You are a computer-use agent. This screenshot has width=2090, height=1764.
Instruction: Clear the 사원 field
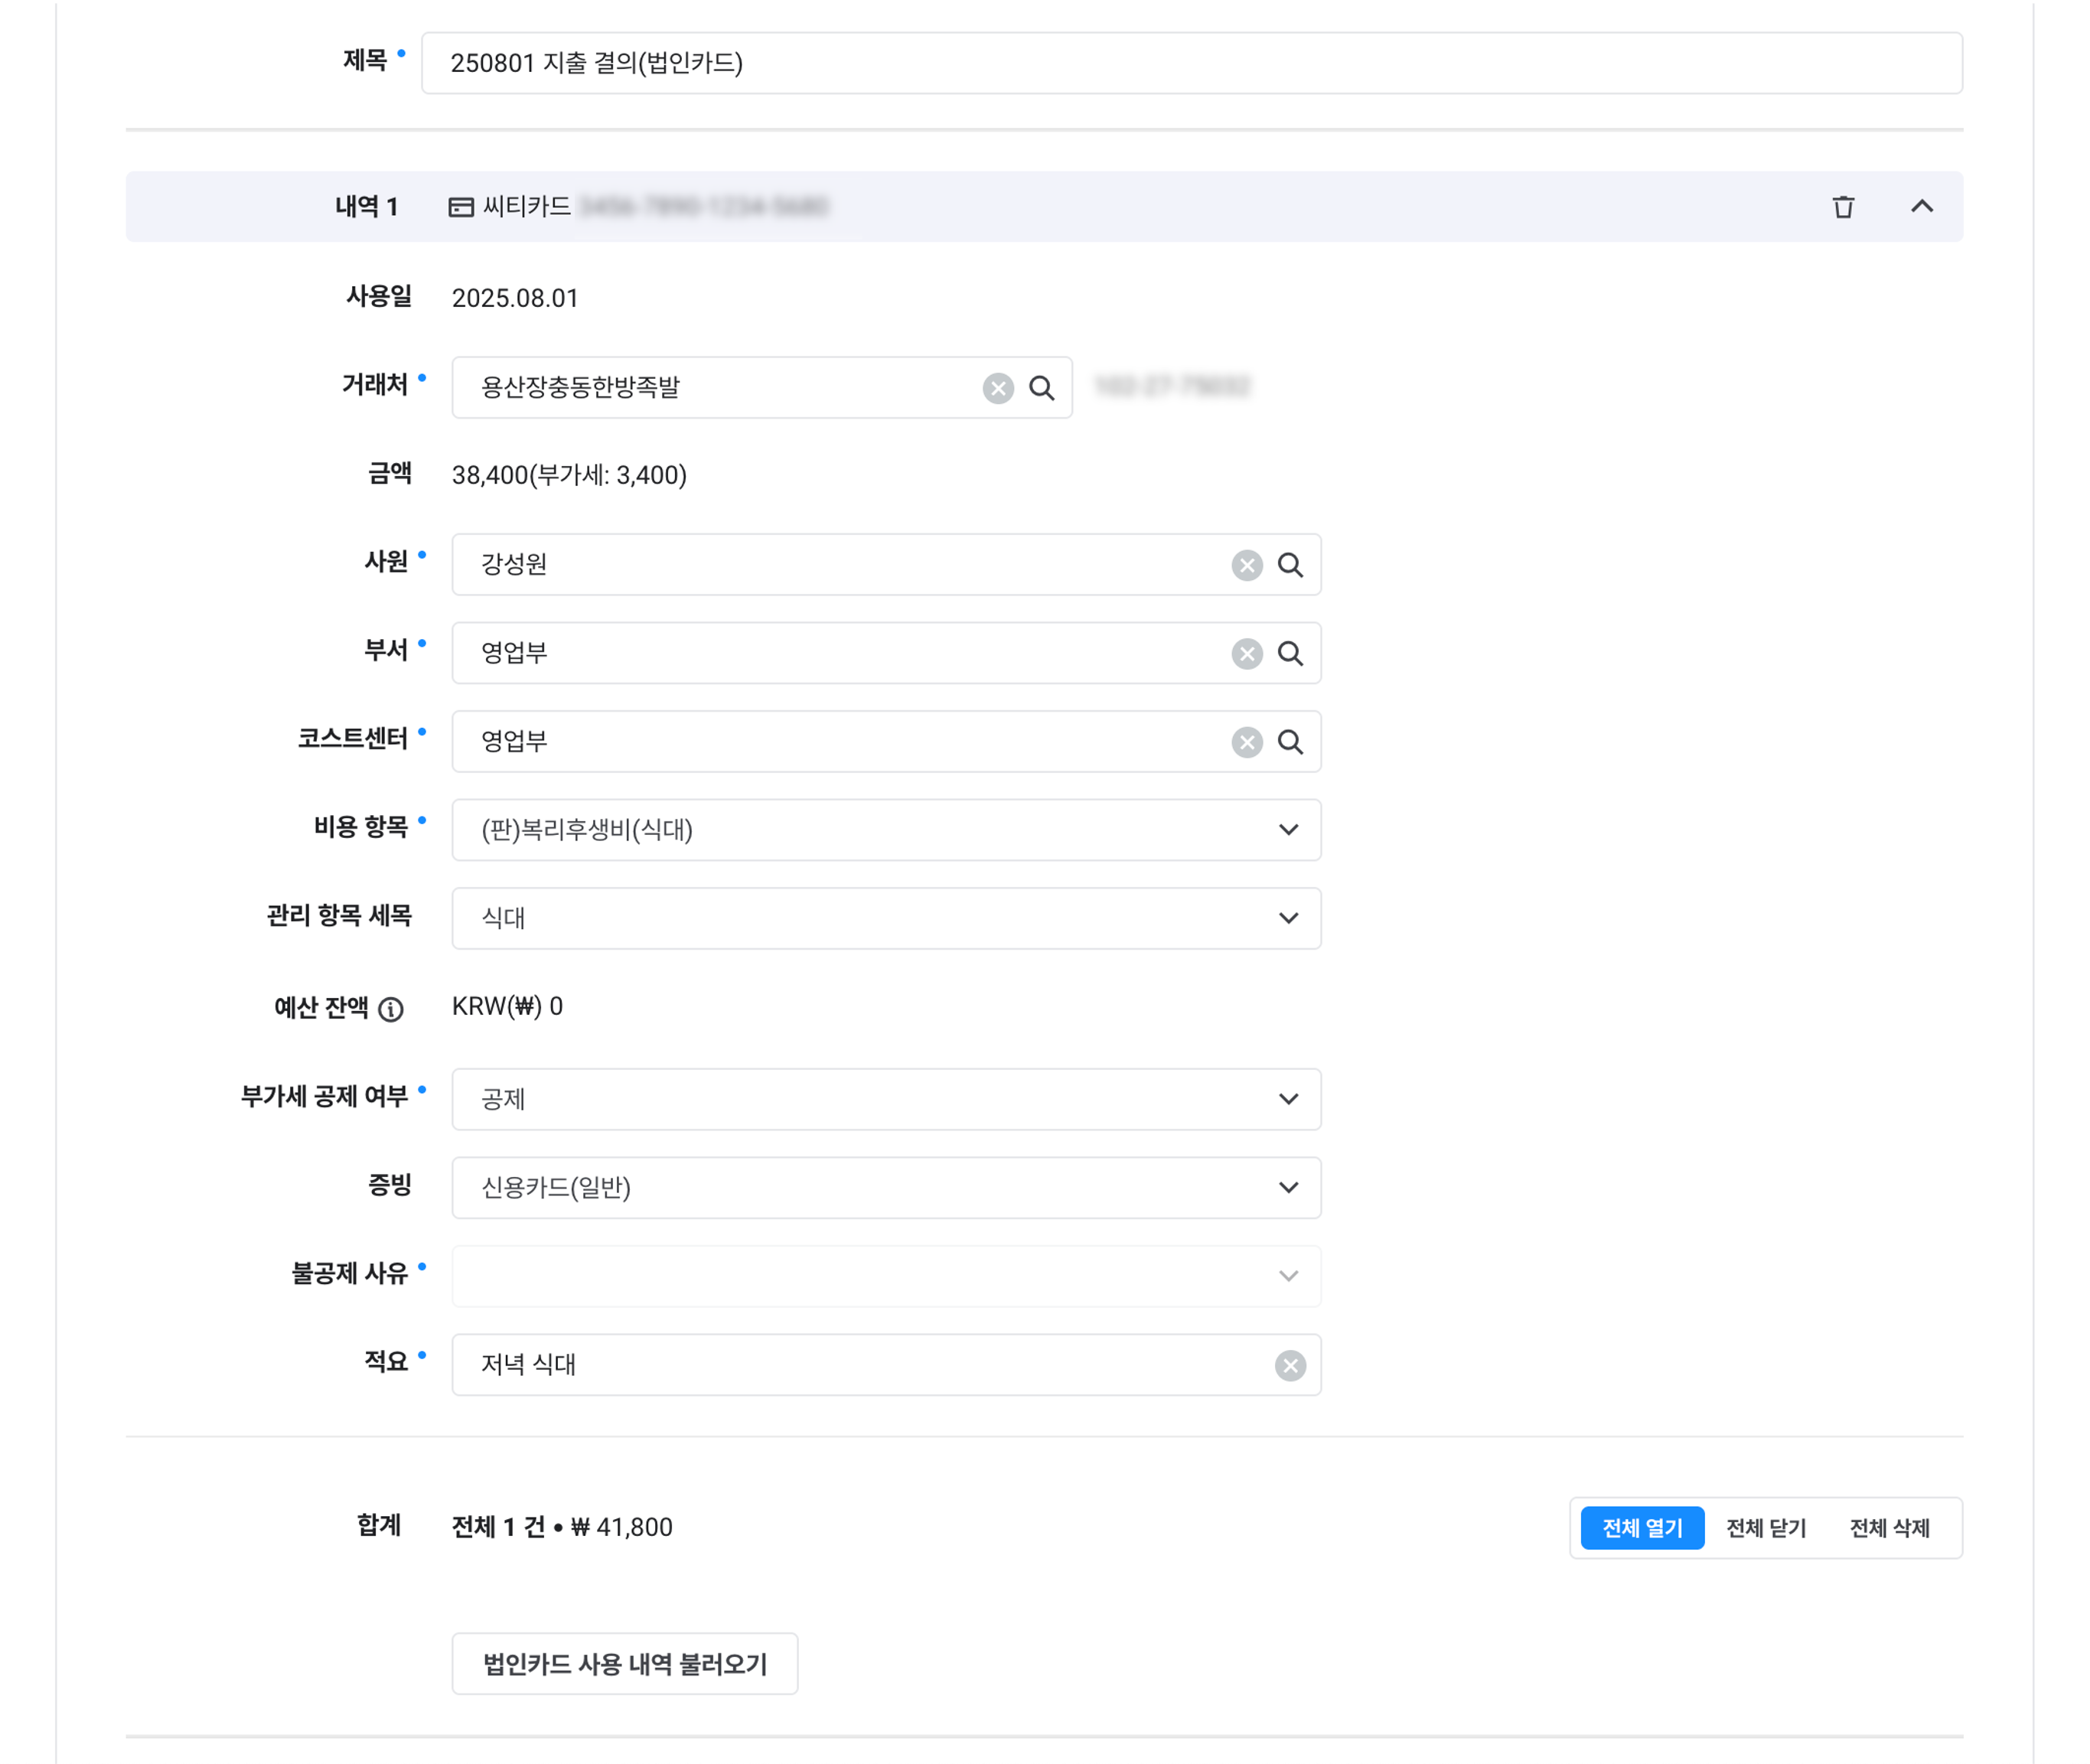[1246, 565]
